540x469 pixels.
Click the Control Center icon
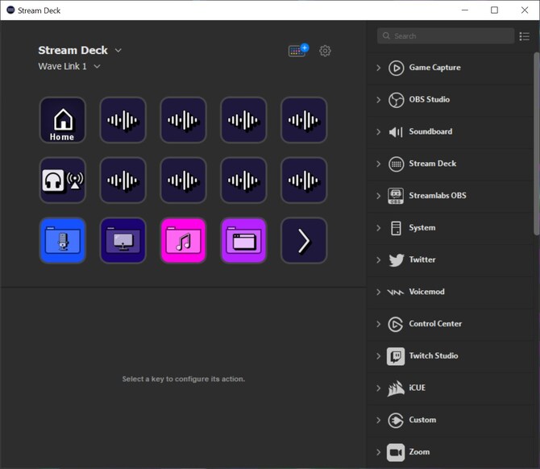click(x=396, y=324)
